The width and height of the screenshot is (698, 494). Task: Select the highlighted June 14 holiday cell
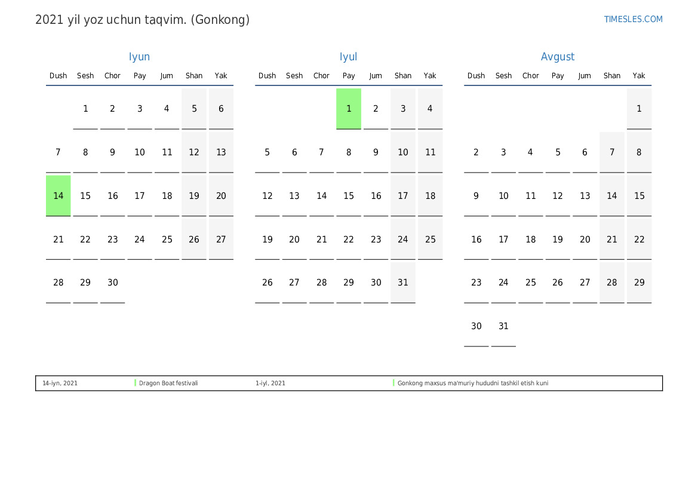coord(59,196)
